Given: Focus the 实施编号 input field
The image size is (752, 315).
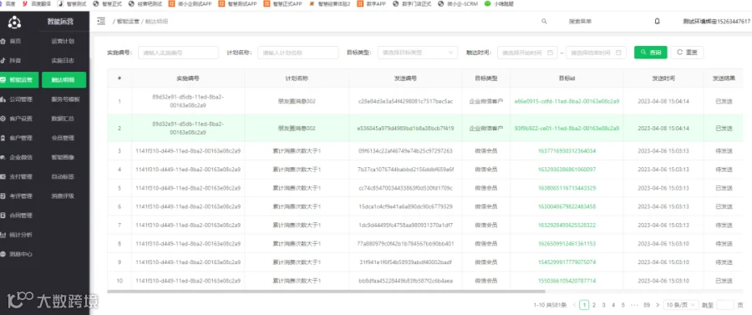Looking at the screenshot, I should tap(179, 53).
